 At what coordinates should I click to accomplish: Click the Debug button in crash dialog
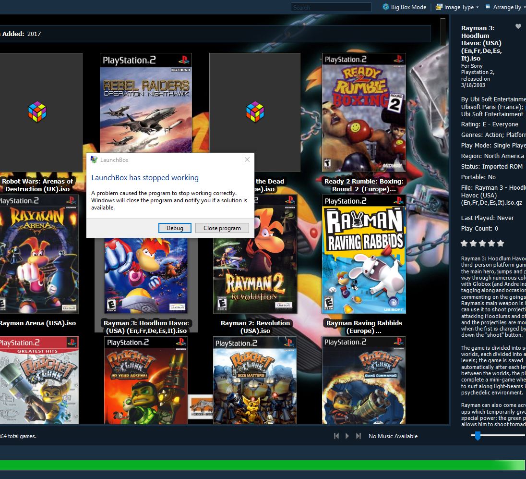[x=175, y=228]
